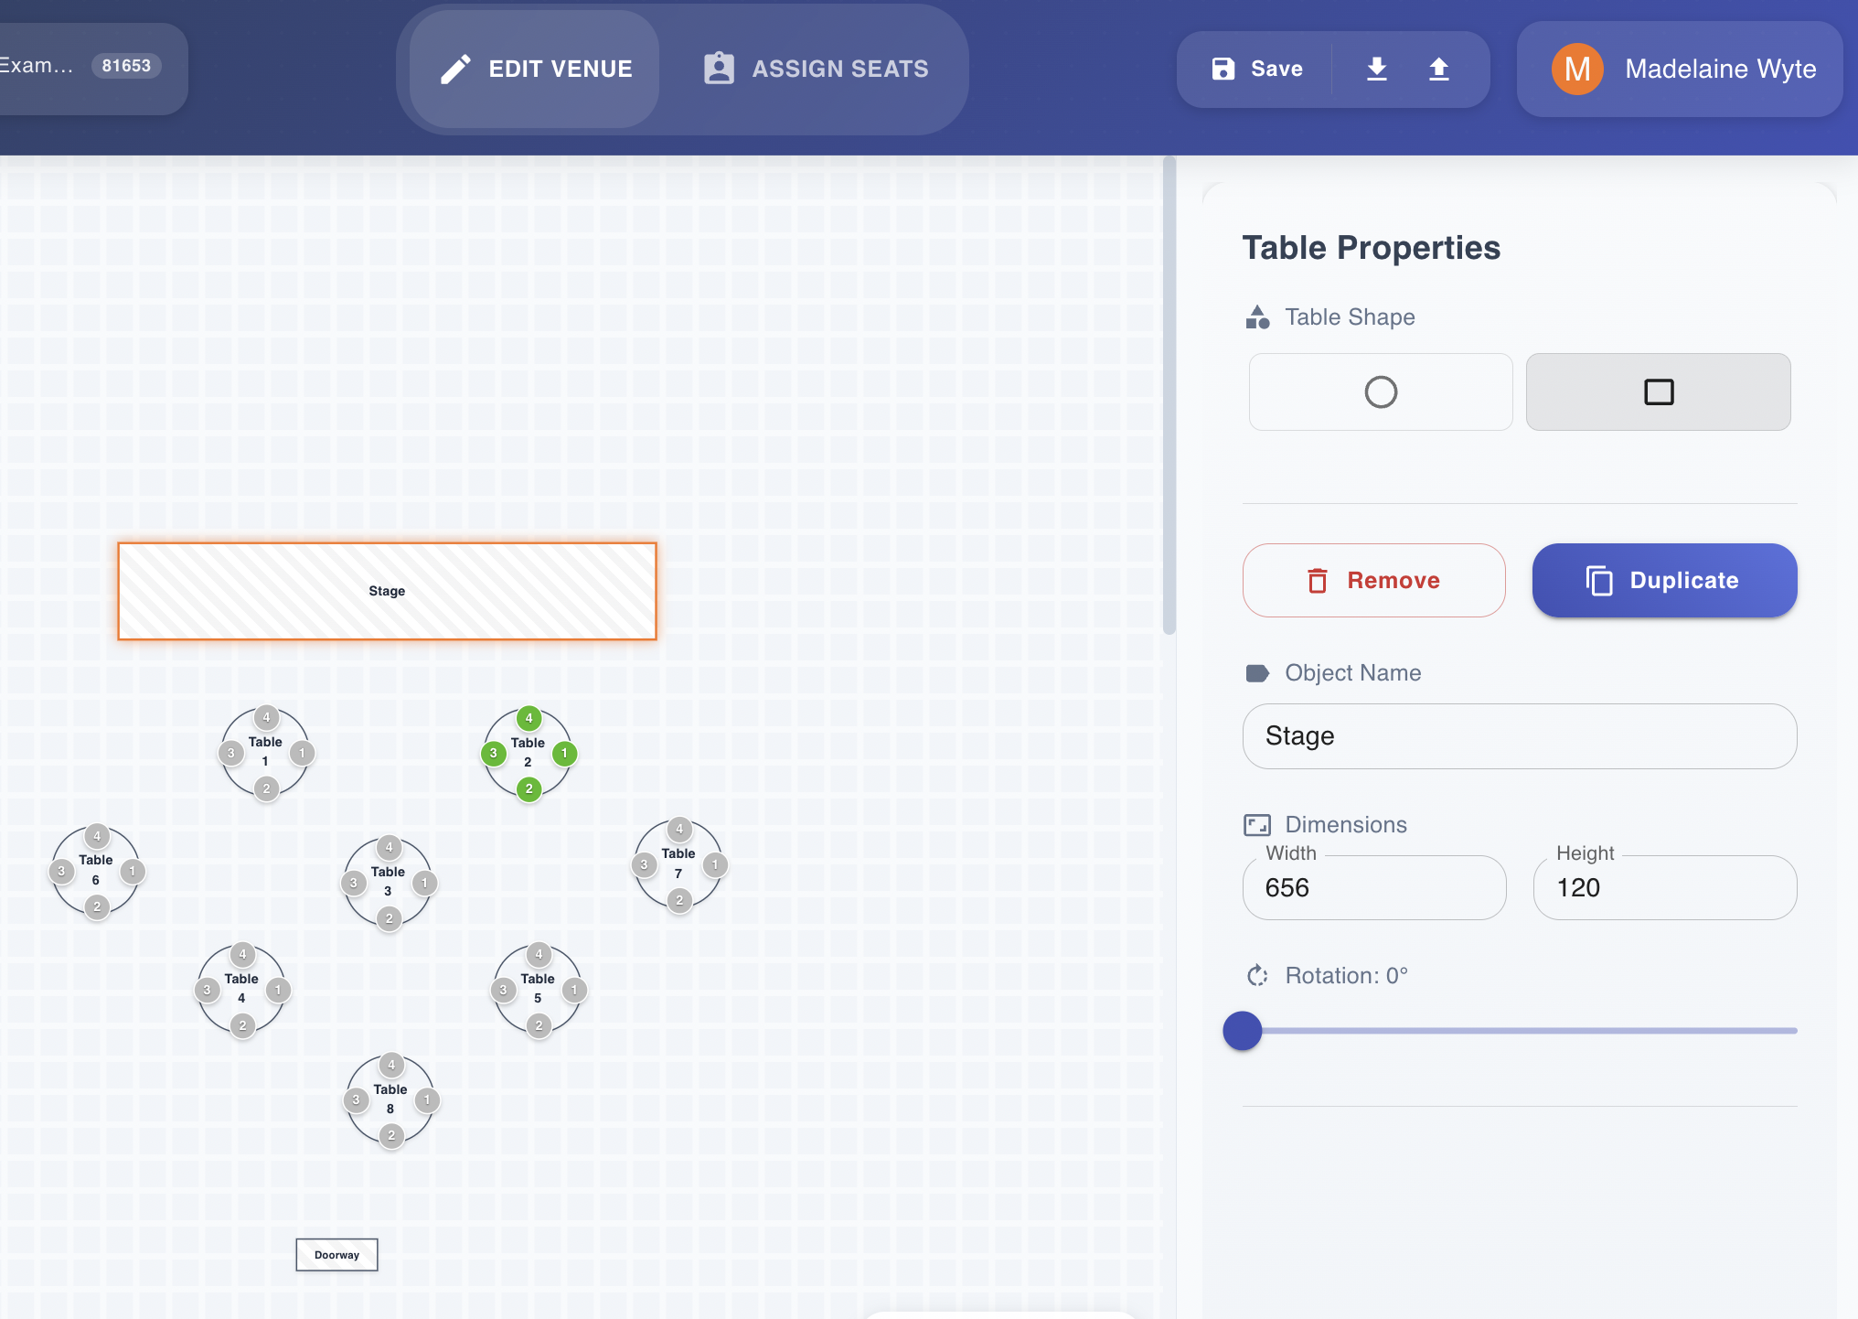Duplicate the selected Stage object

click(1664, 580)
